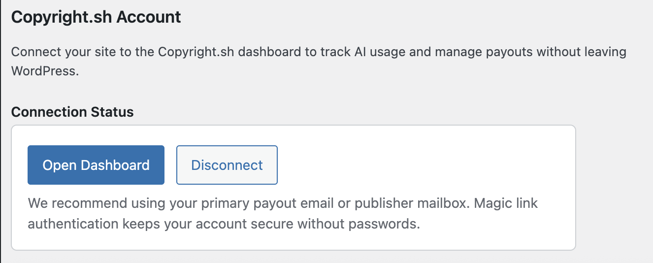
Task: Click the word "Status" in the section label
Action: [x=113, y=112]
